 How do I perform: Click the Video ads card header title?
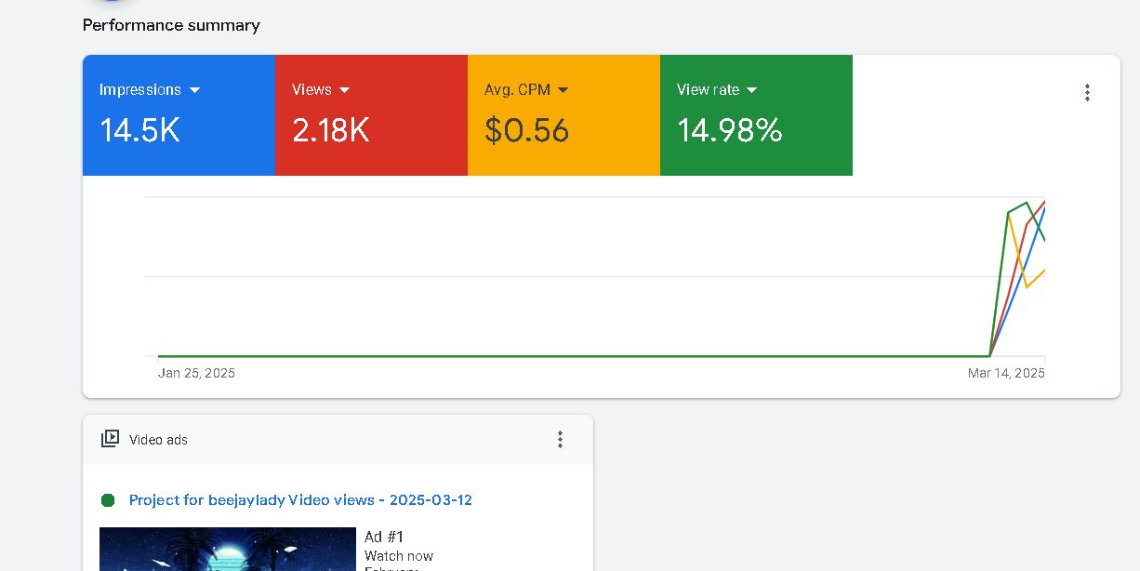[158, 440]
